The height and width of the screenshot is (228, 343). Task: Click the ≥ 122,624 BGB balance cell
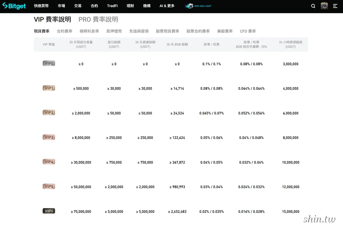[177, 138]
